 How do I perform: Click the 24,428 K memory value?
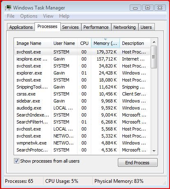108,73
